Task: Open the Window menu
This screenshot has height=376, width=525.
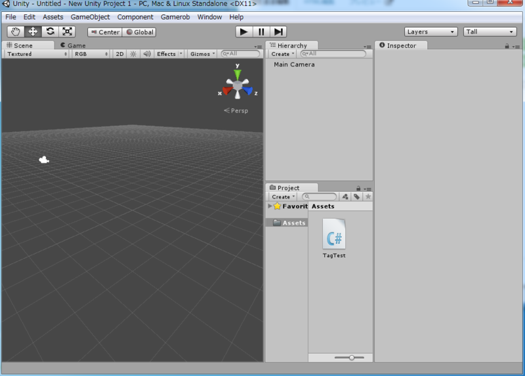Action: point(209,17)
